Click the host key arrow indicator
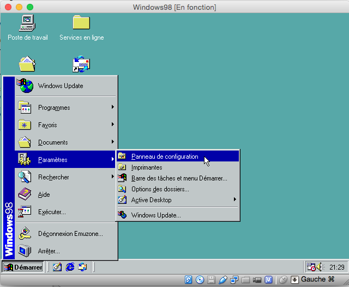Screen dimensions: 349x287 pyautogui.click(x=294, y=280)
